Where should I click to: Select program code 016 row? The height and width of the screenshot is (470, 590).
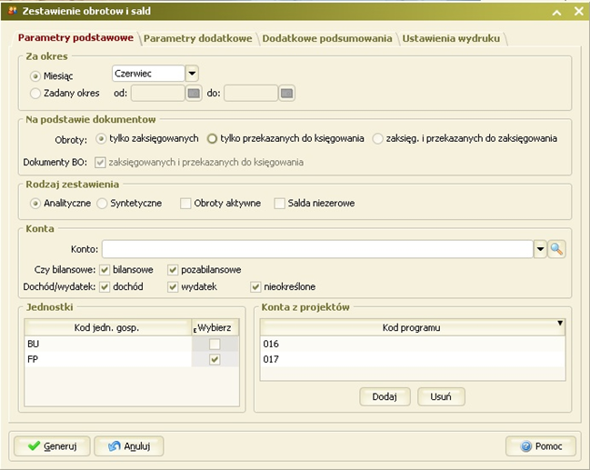413,344
